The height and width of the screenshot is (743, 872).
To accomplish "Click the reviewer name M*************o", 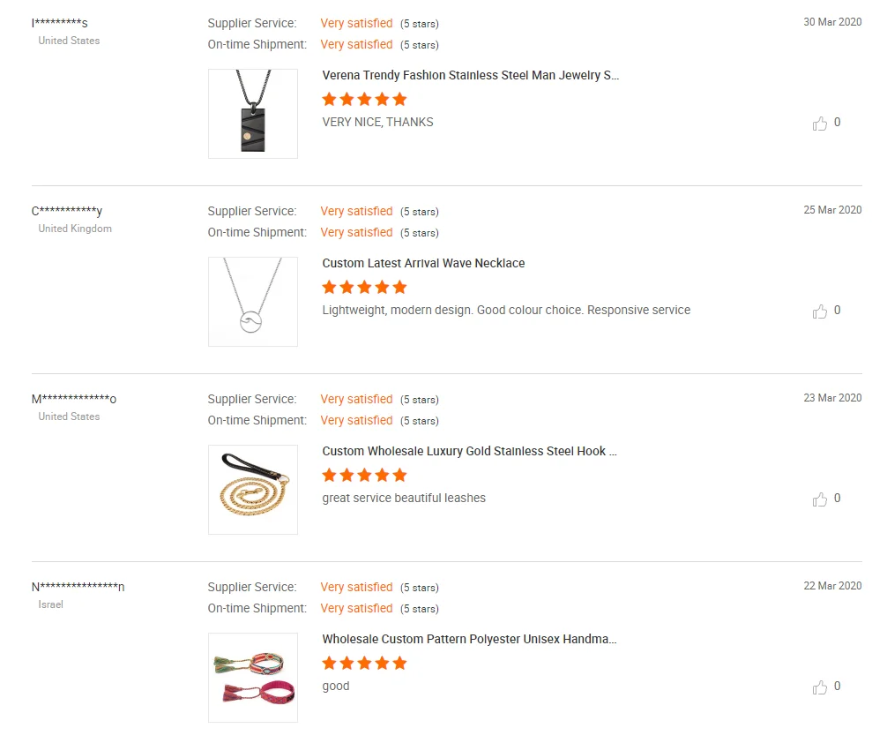I will [74, 399].
